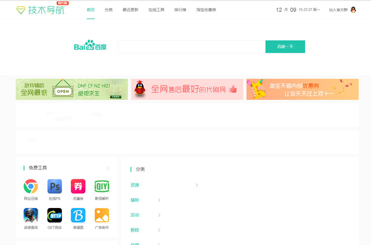Expand the 活动 category chevron

point(159,215)
